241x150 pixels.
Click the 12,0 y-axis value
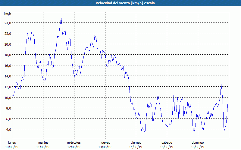click(8, 87)
